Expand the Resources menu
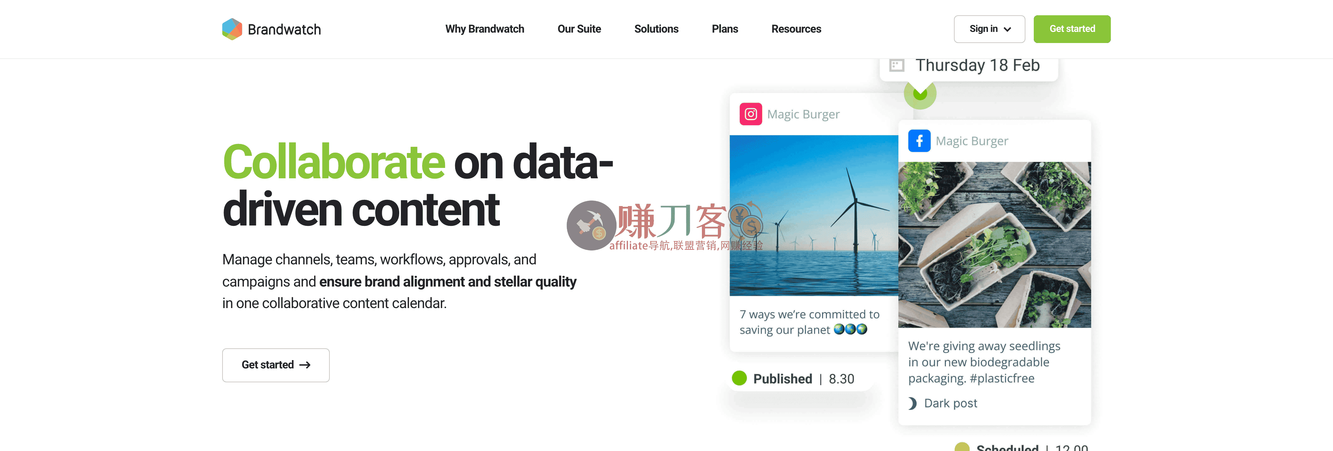1333x451 pixels. 796,29
